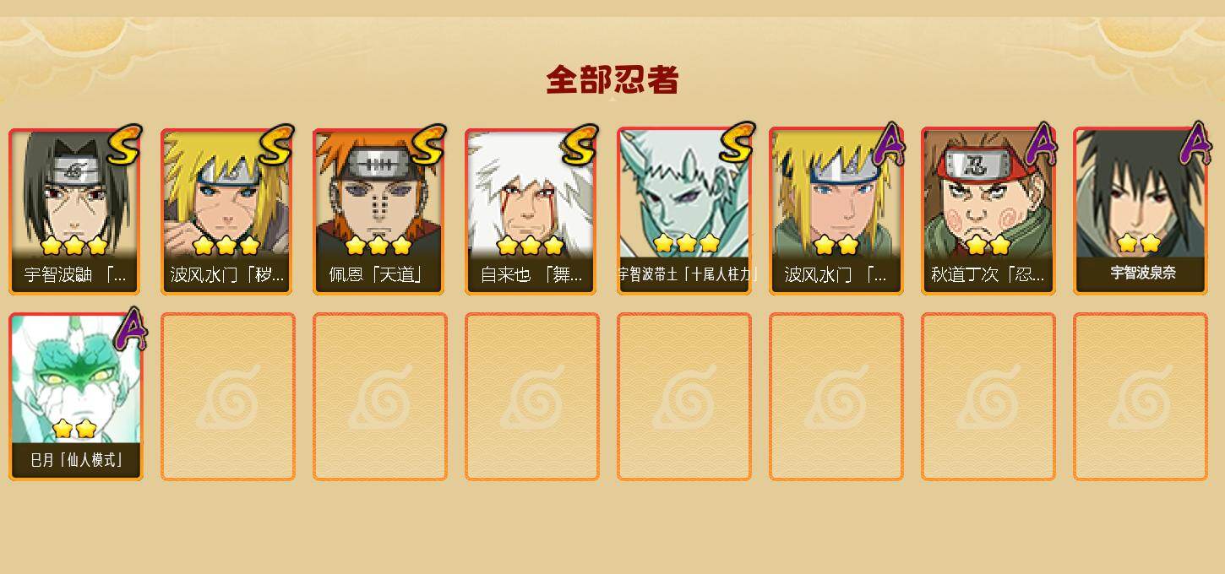Select the white-haired 自来也 card
The width and height of the screenshot is (1225, 574).
pos(531,211)
